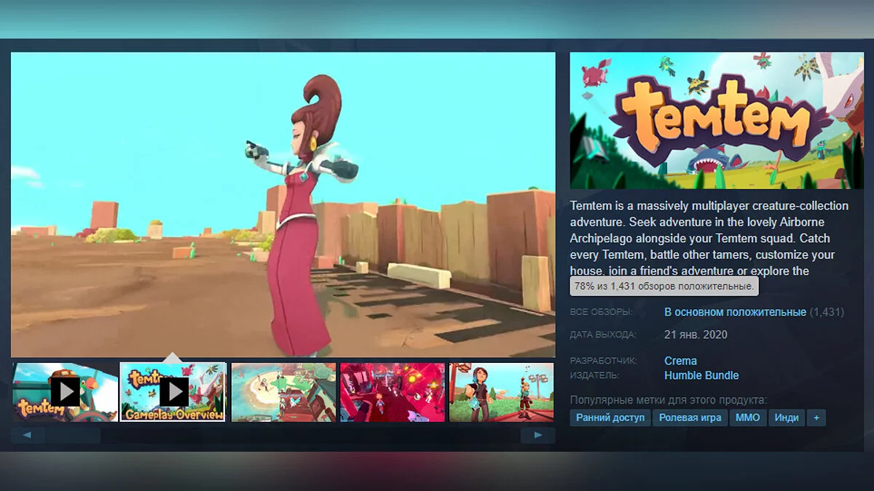Select the red interior screenshot thumbnail
Viewport: 874px width, 491px height.
(x=393, y=392)
